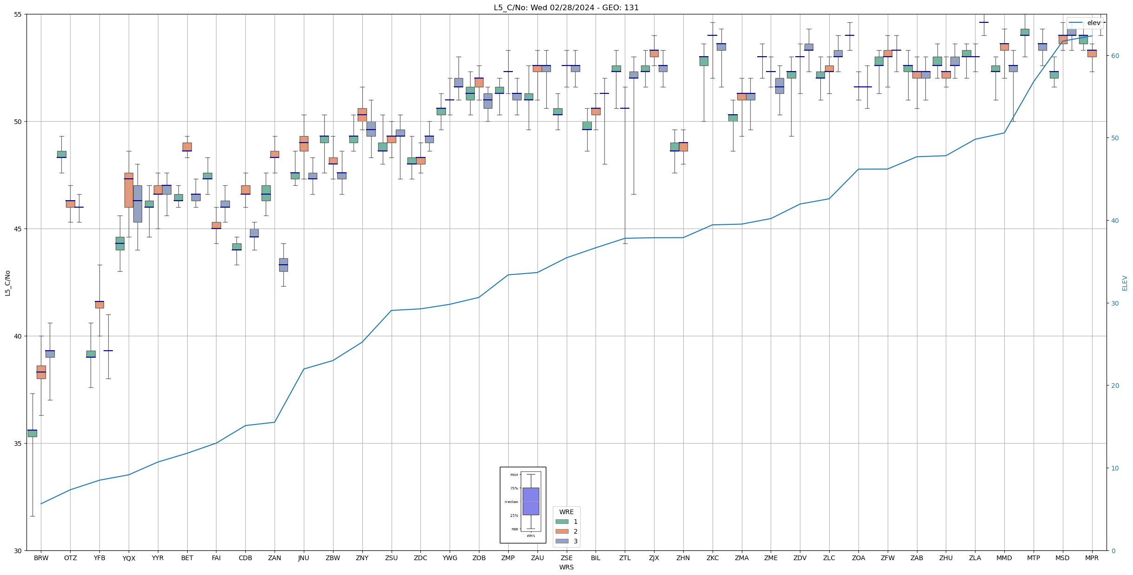
Task: Click the ZMP x-axis label
Action: [508, 558]
